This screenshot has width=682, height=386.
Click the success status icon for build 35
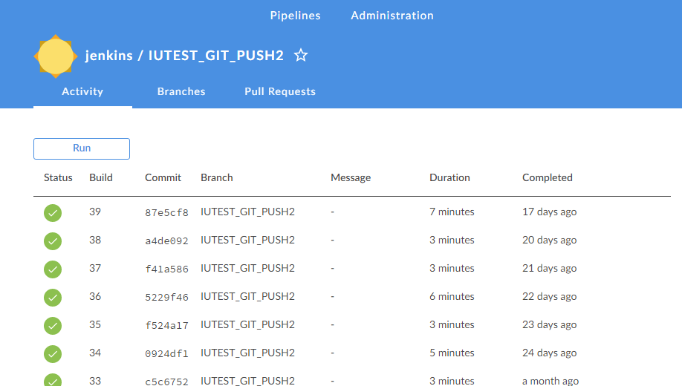[53, 326]
